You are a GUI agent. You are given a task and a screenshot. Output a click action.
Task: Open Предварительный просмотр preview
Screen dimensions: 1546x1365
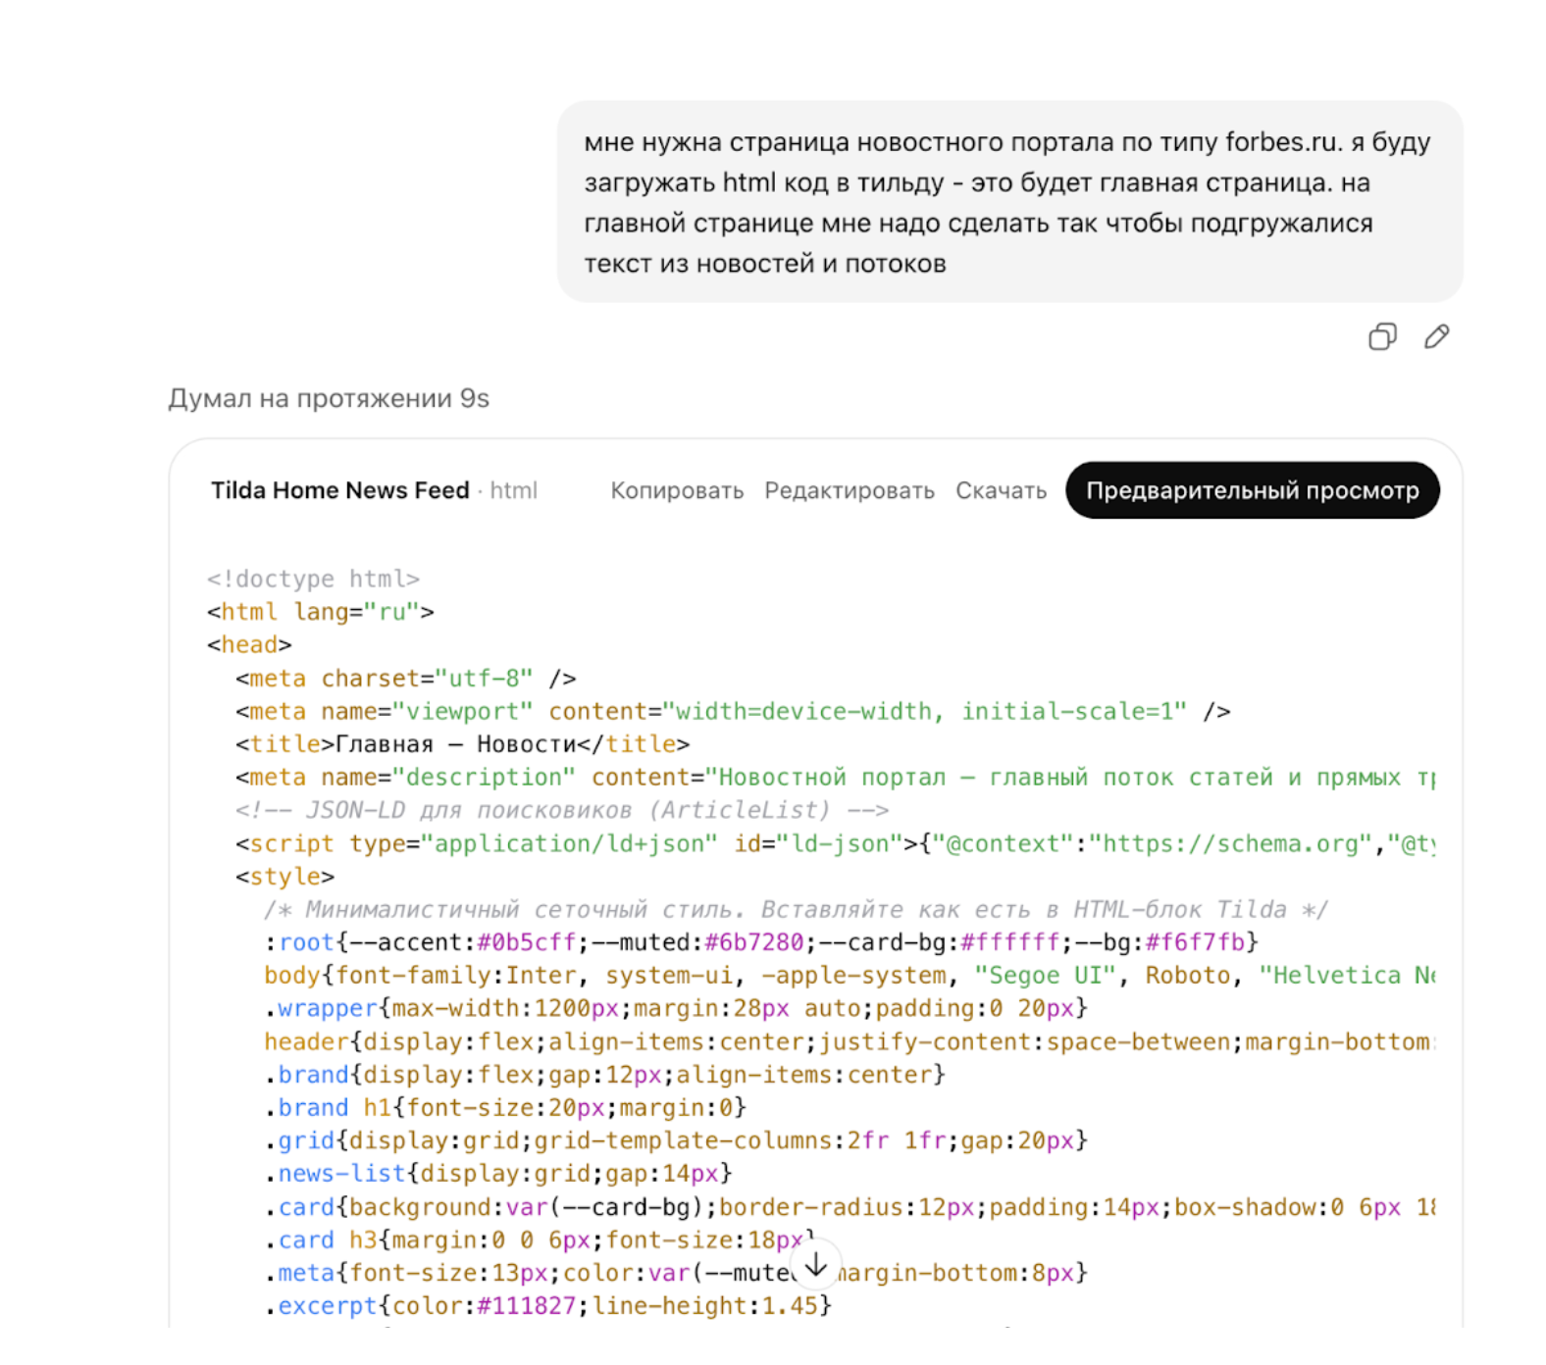click(1252, 490)
